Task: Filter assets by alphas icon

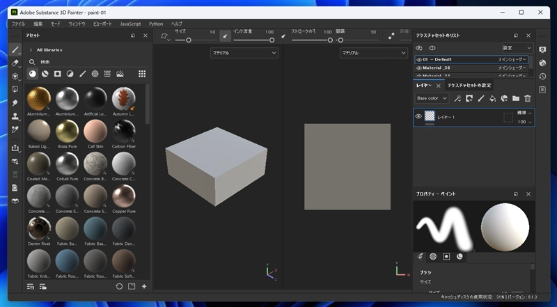Action: (95, 74)
